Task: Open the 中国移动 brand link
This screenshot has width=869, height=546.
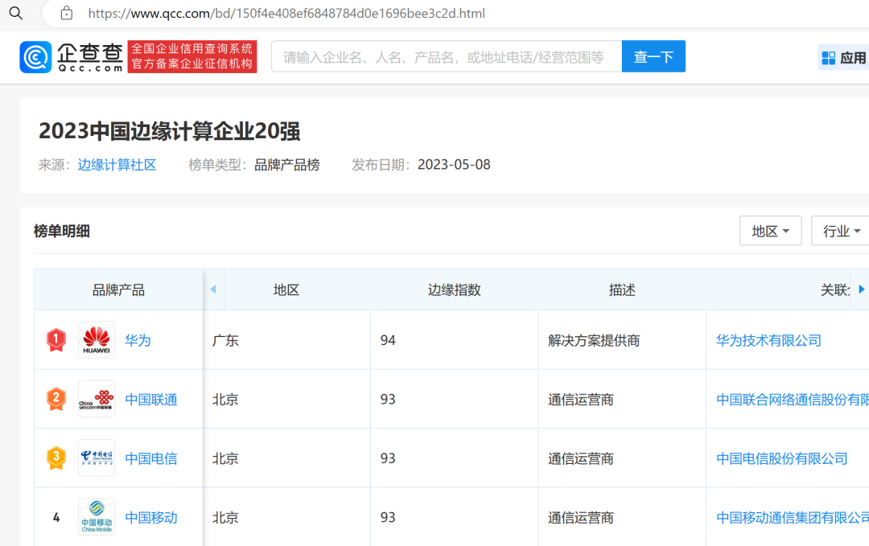Action: point(151,518)
